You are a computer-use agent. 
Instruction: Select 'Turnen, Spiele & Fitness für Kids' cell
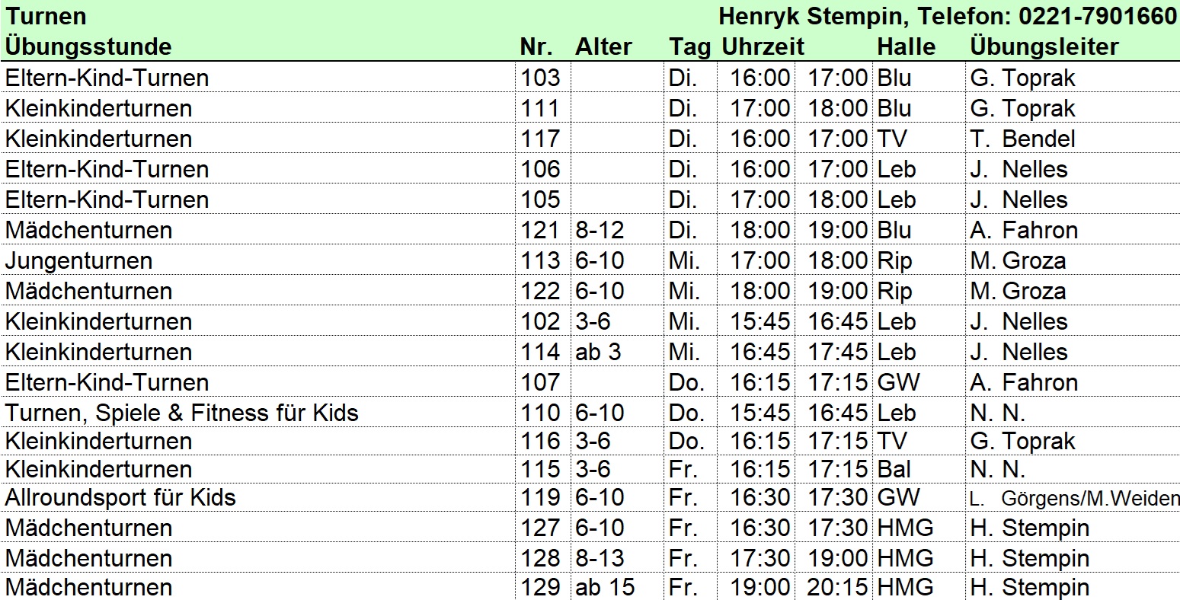pos(181,413)
